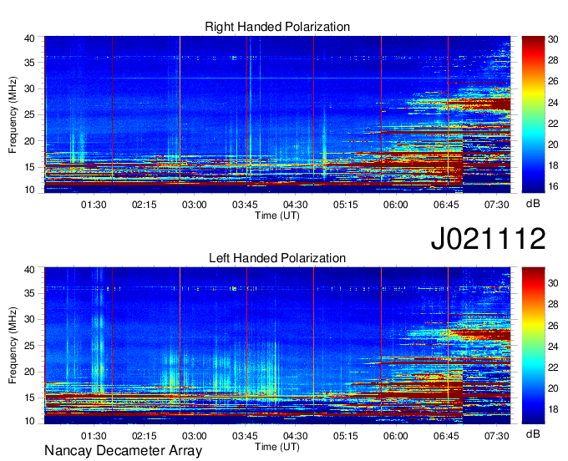
Task: Click the 35 tick on bottom frequency axis
Action: click(29, 293)
